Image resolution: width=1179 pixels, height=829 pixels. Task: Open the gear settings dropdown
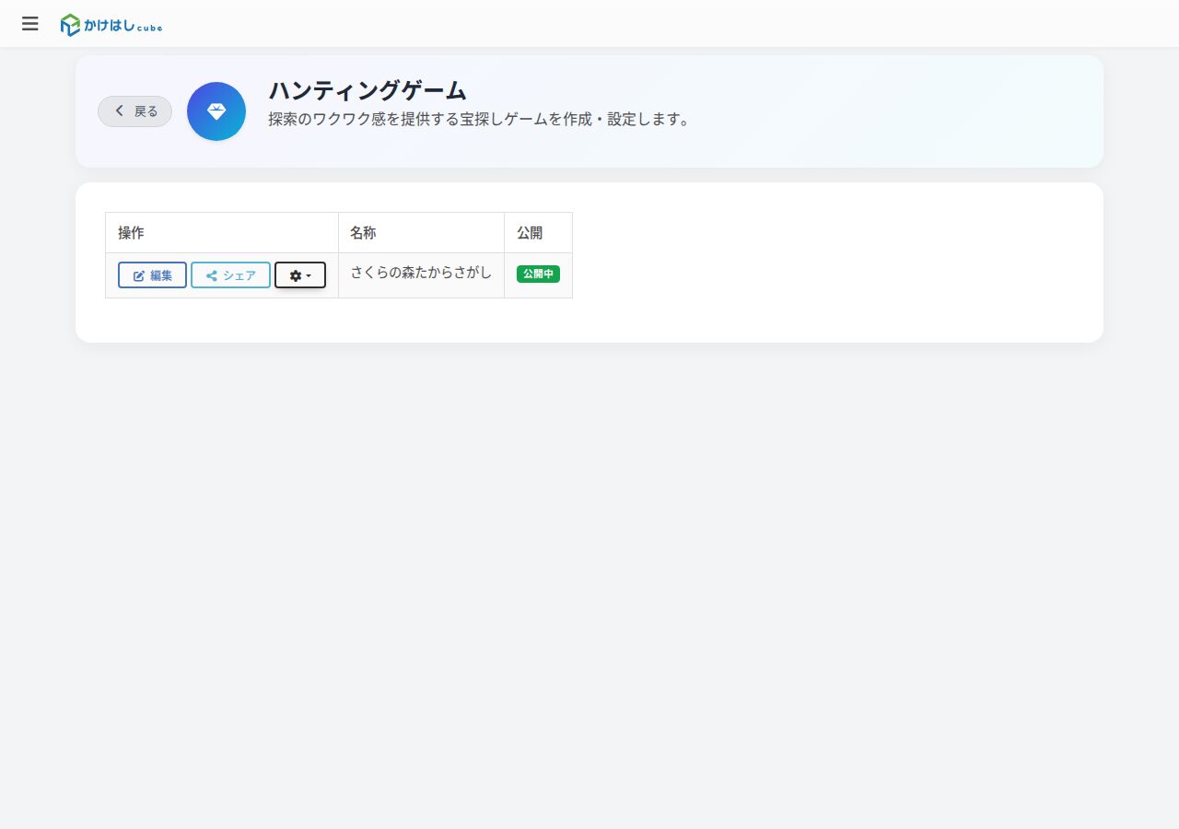(300, 275)
